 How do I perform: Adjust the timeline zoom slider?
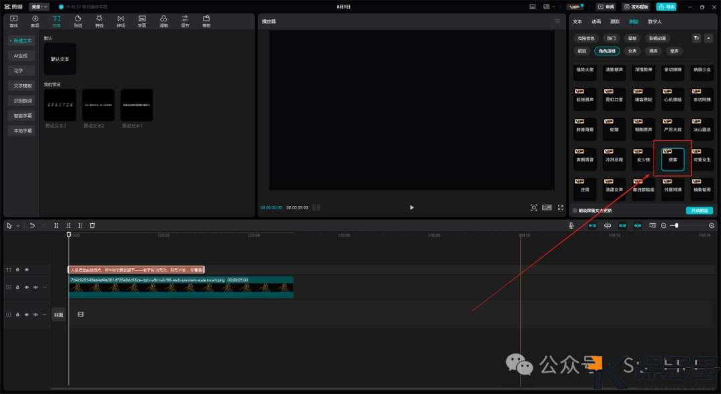tap(676, 225)
